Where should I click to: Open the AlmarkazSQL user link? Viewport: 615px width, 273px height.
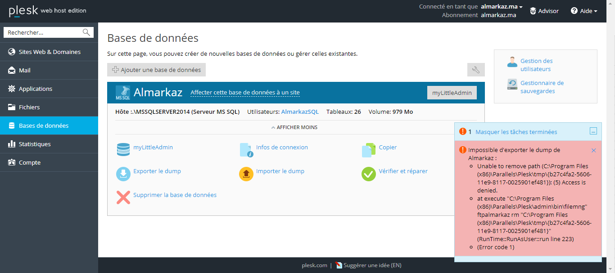coord(300,112)
